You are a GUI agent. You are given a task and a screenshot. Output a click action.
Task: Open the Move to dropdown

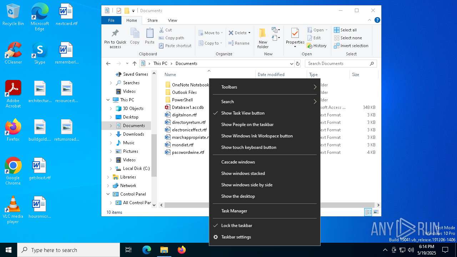(x=211, y=33)
